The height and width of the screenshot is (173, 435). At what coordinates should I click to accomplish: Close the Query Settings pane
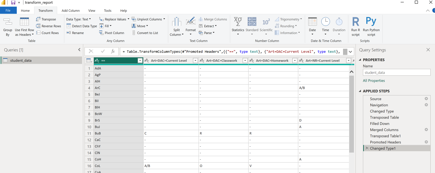pyautogui.click(x=428, y=50)
